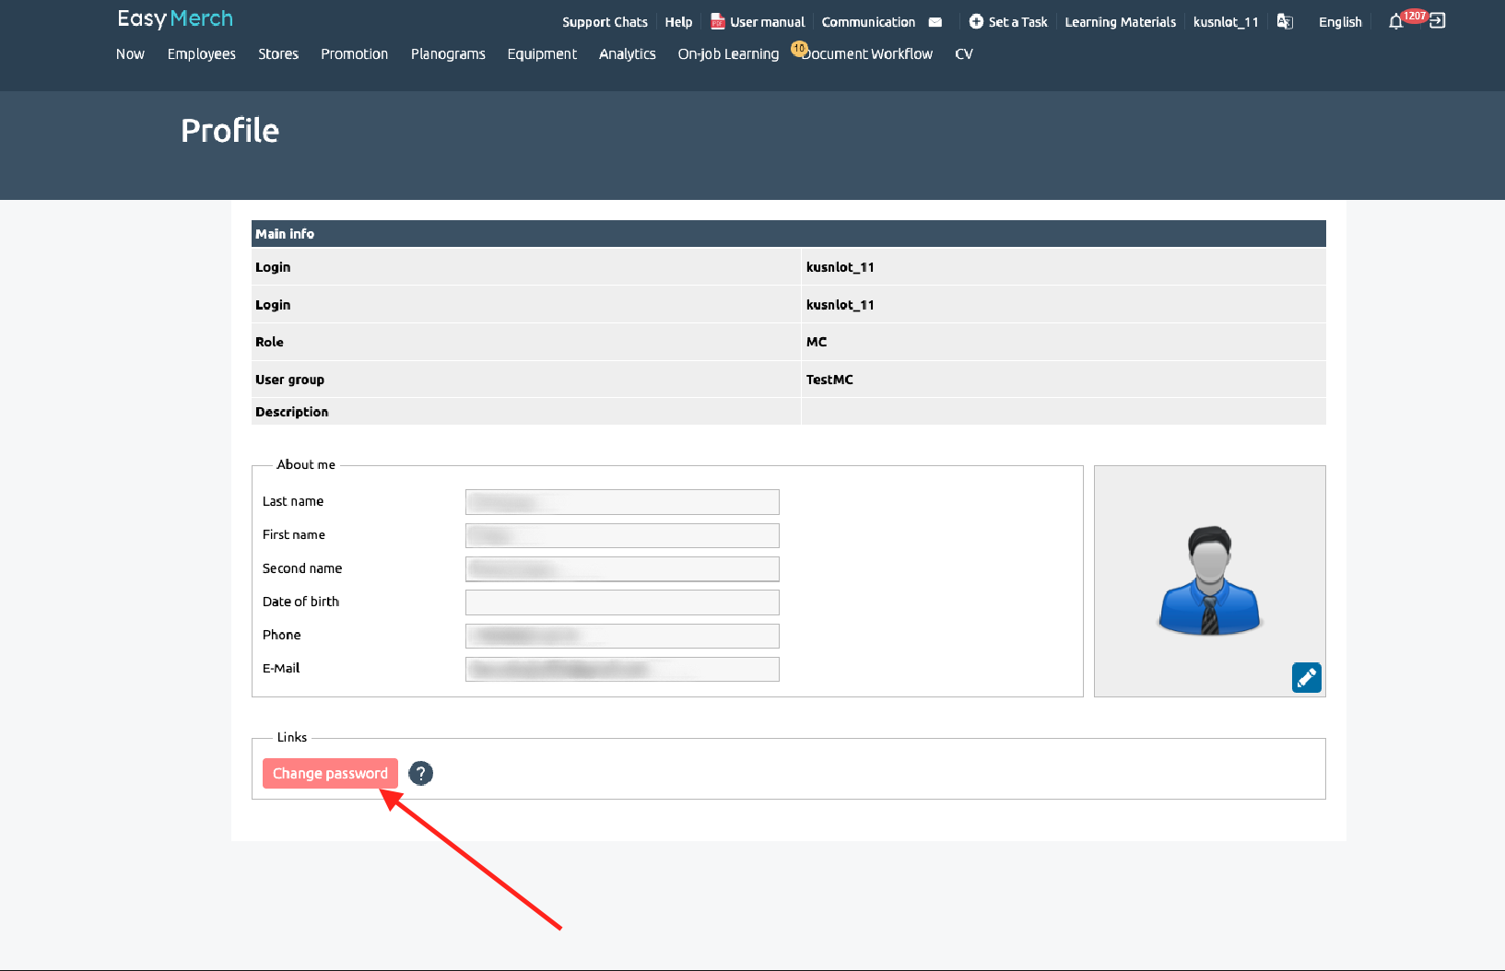Open the User manual PDF icon

click(717, 22)
